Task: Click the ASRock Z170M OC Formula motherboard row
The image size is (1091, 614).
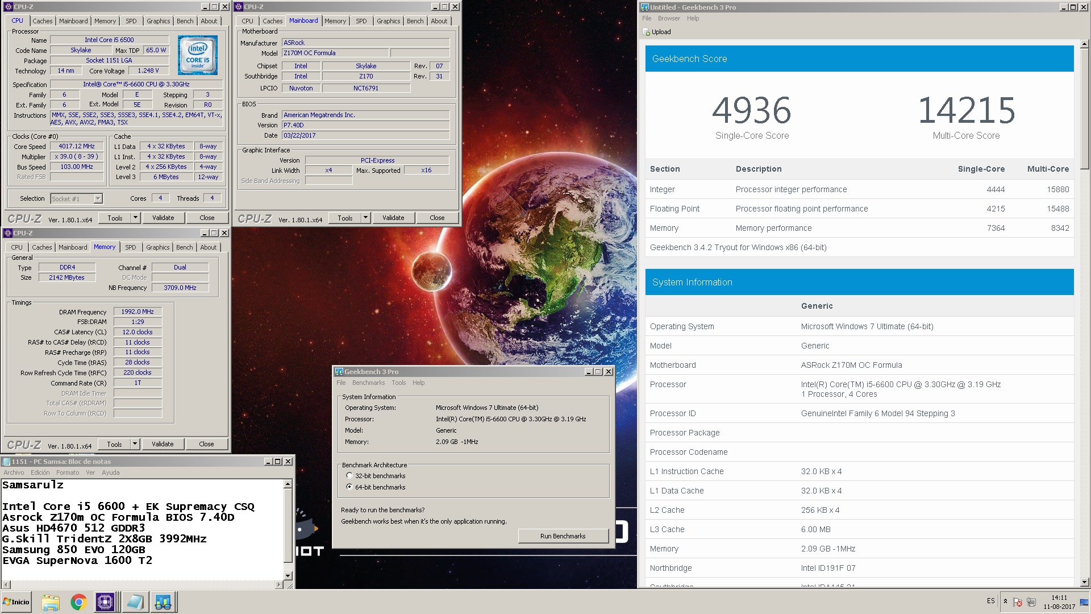Action: click(860, 365)
